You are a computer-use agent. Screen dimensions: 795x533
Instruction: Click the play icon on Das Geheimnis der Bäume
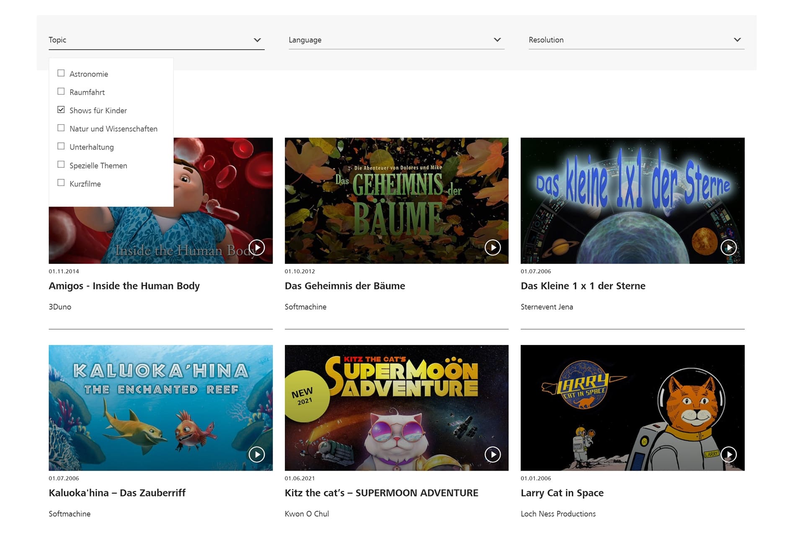click(493, 247)
